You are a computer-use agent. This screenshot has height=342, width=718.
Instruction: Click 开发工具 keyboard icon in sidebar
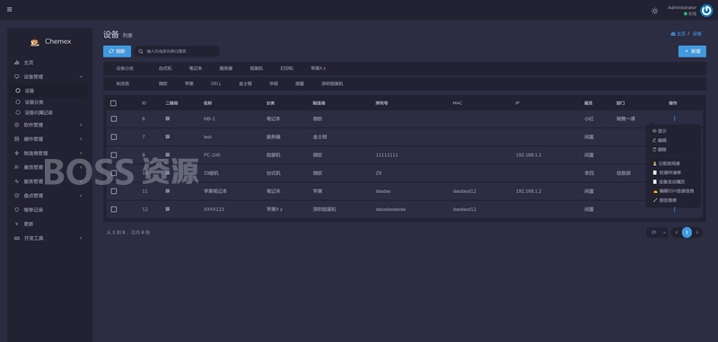[x=17, y=238]
